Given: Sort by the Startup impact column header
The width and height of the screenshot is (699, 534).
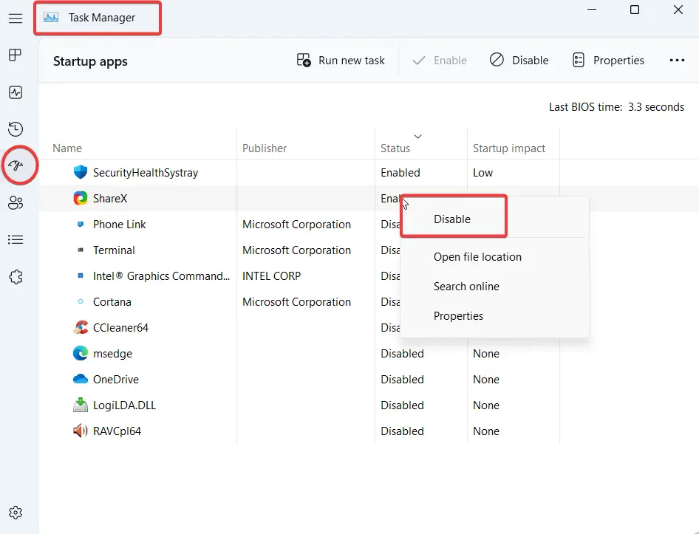Looking at the screenshot, I should coord(508,148).
